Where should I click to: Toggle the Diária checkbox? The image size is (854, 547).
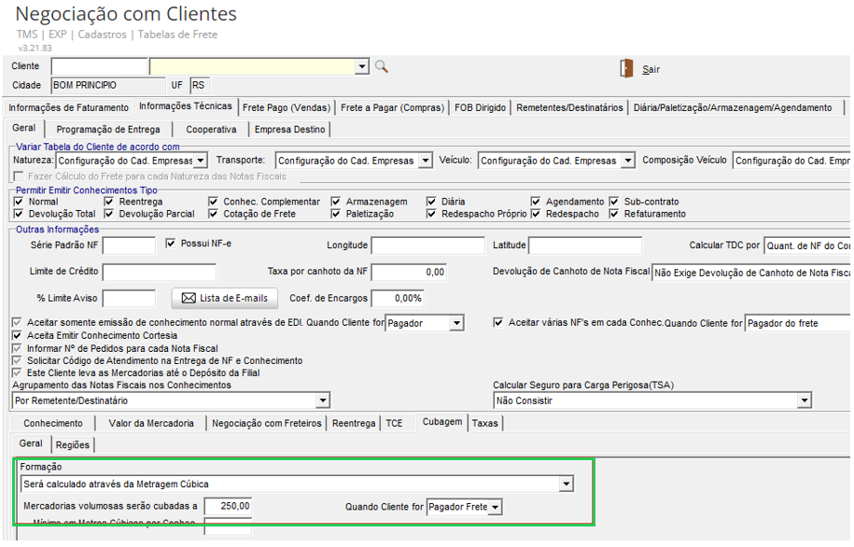pos(431,202)
